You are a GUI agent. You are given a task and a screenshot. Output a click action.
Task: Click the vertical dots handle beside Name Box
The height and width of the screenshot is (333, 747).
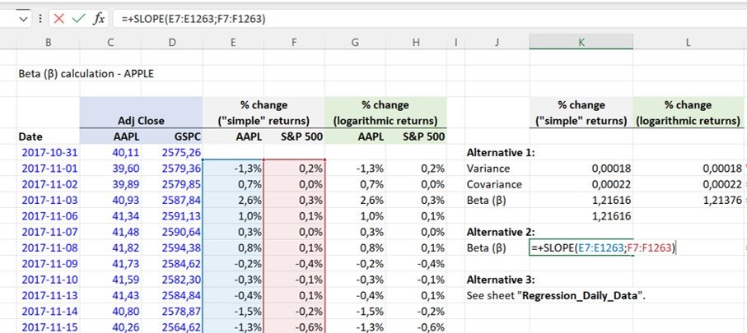click(x=40, y=18)
